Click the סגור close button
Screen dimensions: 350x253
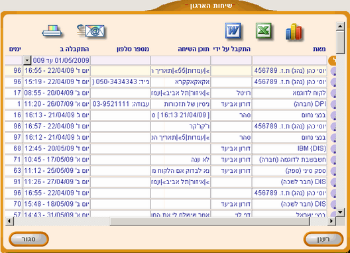(x=29, y=239)
